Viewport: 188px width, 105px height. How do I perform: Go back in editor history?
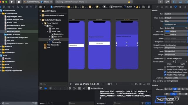click(x=44, y=7)
